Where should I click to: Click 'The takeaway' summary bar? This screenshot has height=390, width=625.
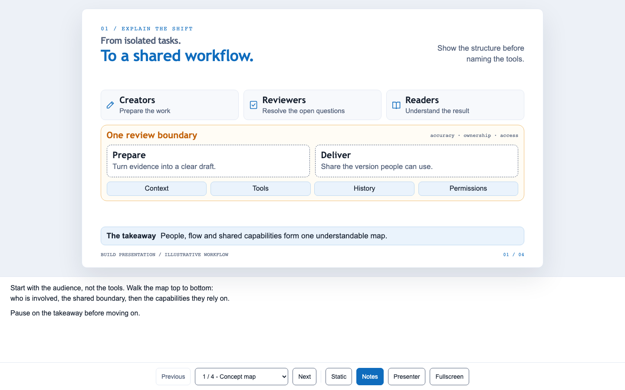tap(312, 236)
